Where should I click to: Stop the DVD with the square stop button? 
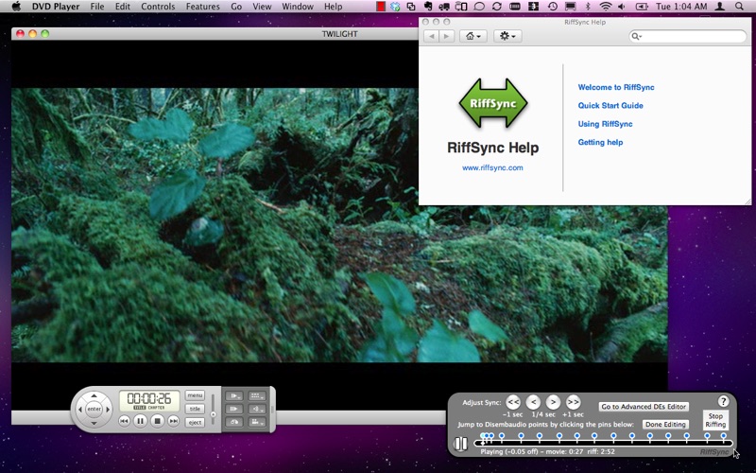[x=157, y=421]
